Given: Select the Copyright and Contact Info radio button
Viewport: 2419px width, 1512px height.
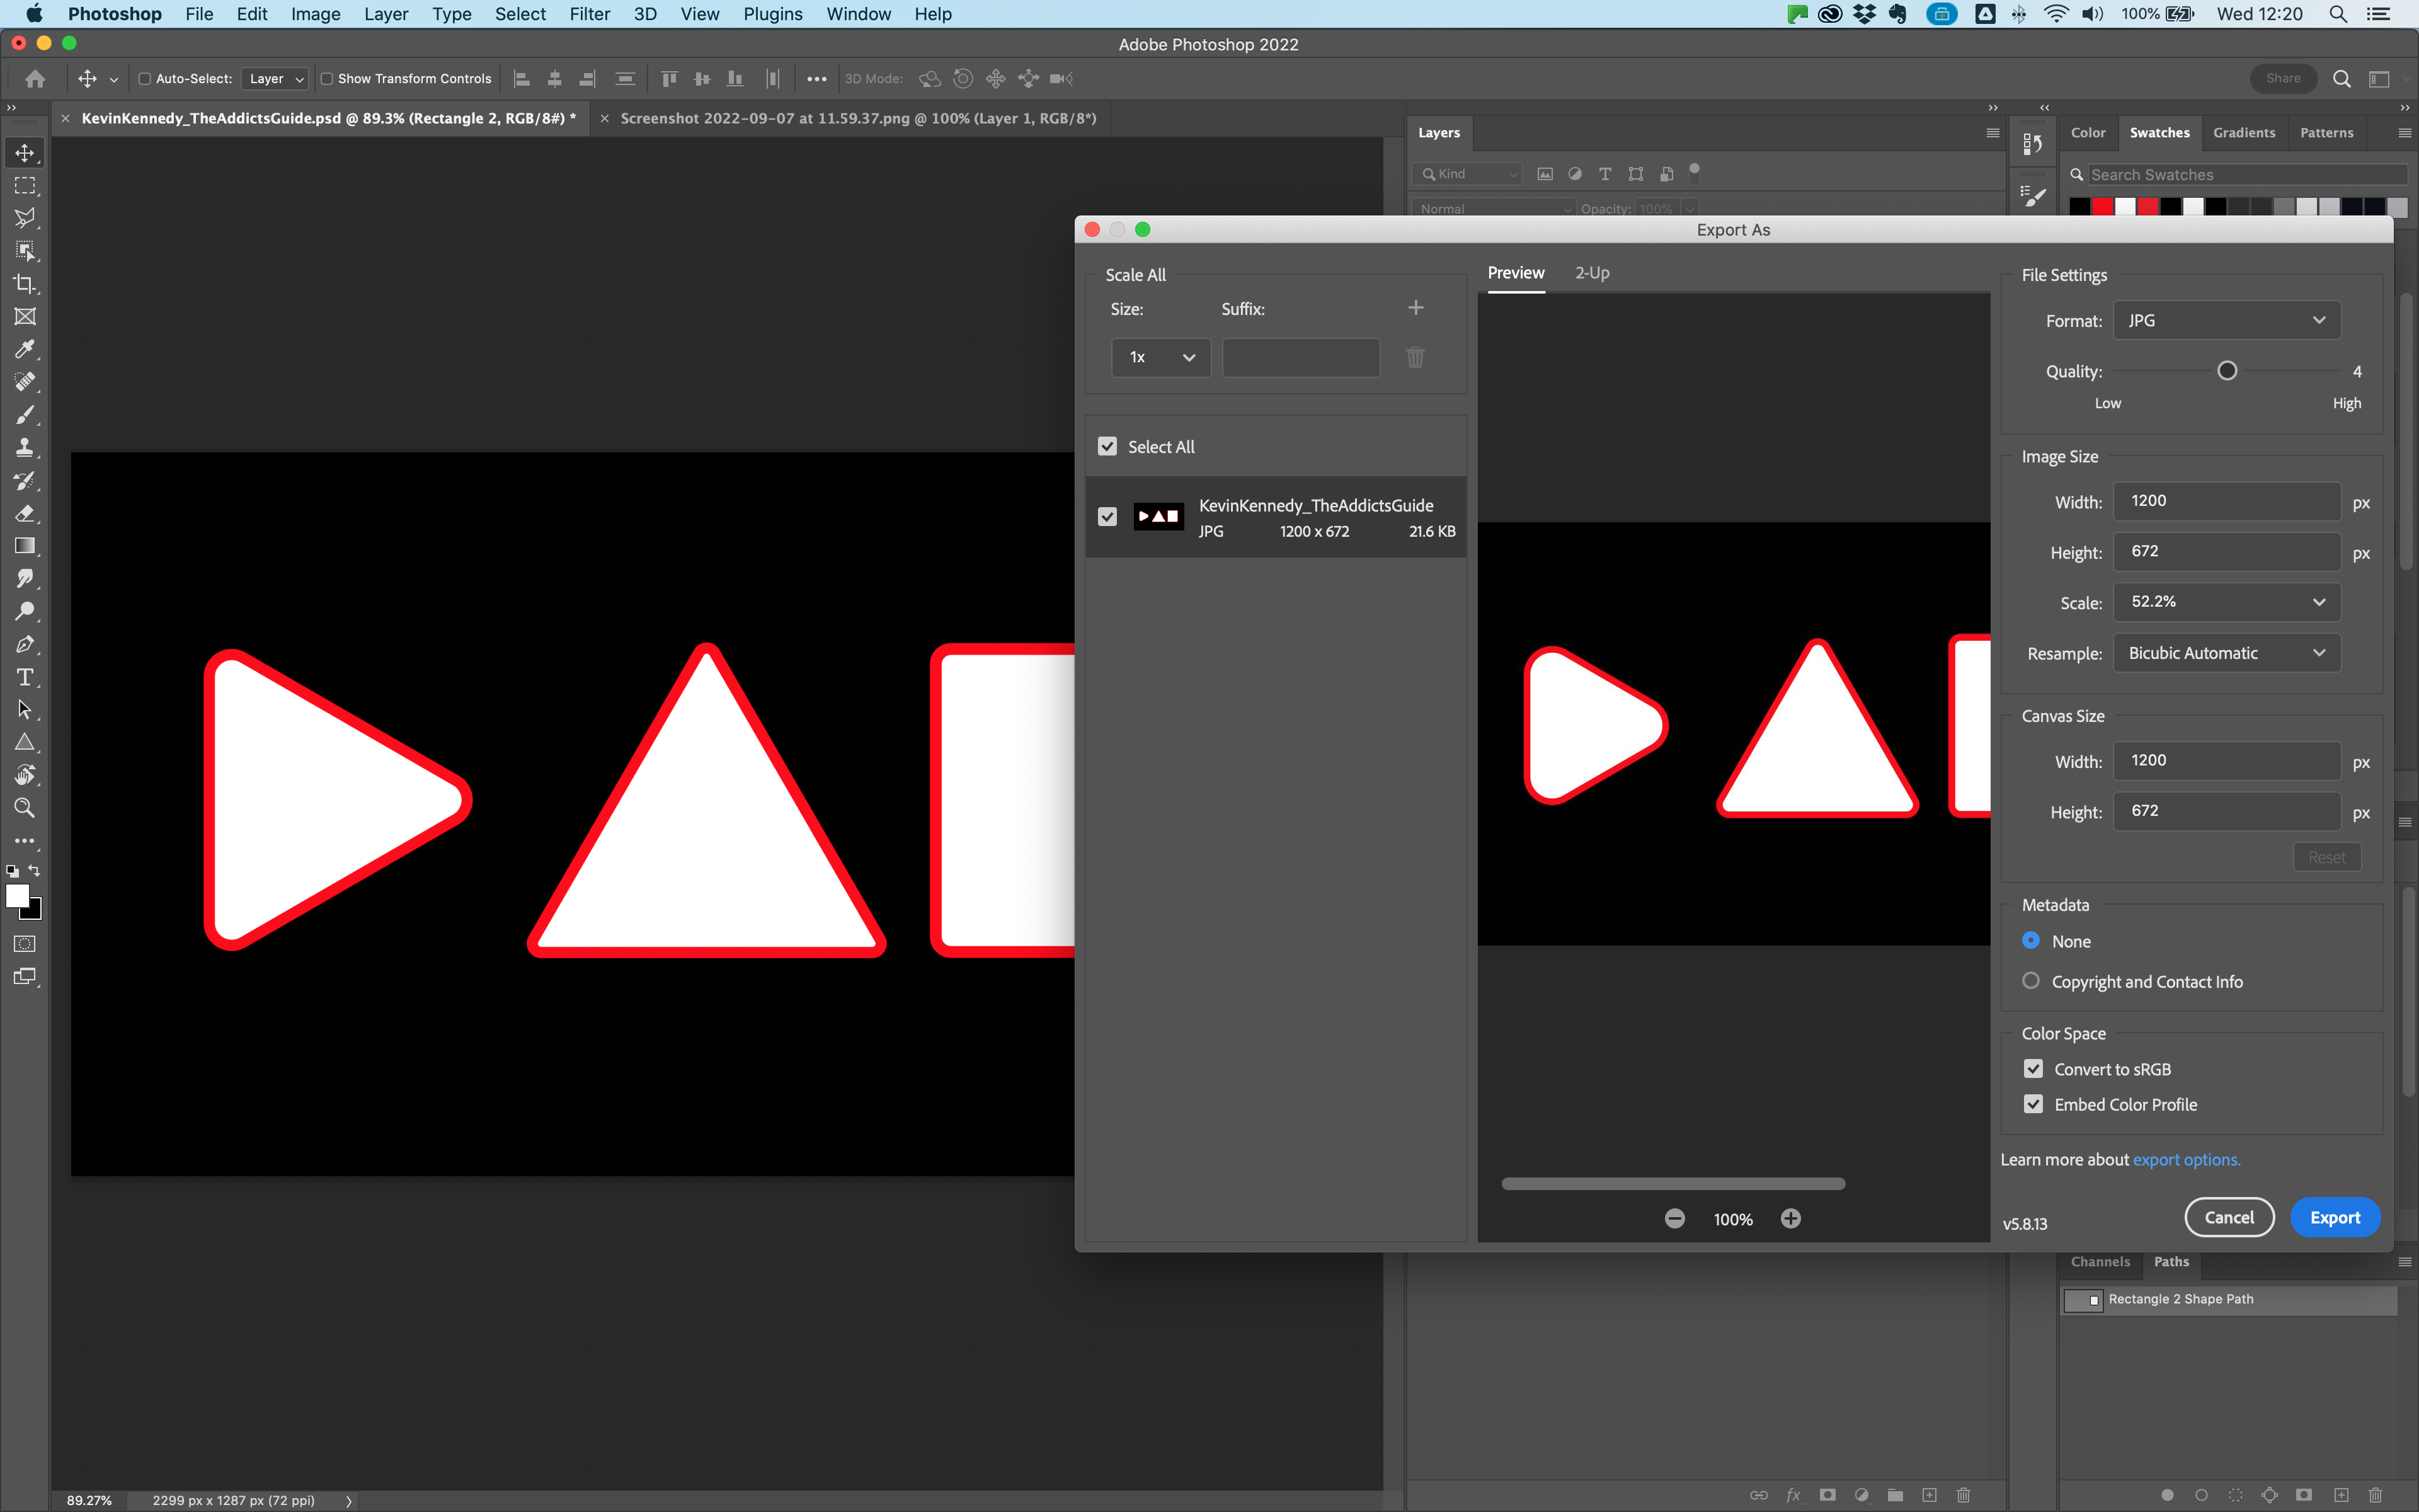Looking at the screenshot, I should (x=2032, y=981).
